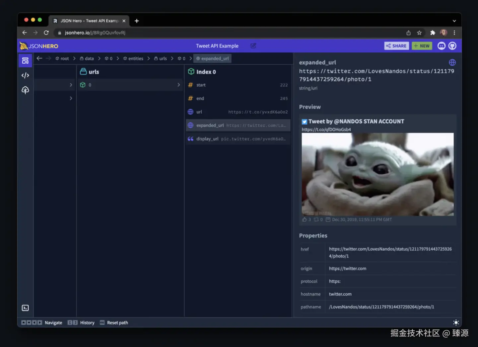This screenshot has width=478, height=347.
Task: Select the url row in Index 0
Action: click(238, 112)
